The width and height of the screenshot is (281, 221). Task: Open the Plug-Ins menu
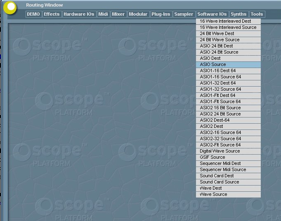(x=161, y=14)
